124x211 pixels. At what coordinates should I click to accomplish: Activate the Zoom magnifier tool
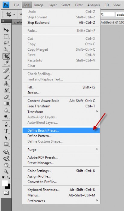pos(6,172)
